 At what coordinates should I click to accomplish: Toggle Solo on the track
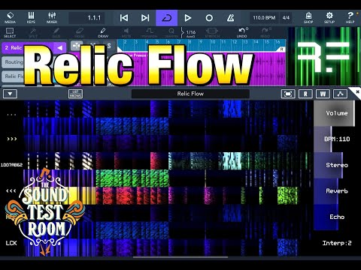[x=109, y=46]
